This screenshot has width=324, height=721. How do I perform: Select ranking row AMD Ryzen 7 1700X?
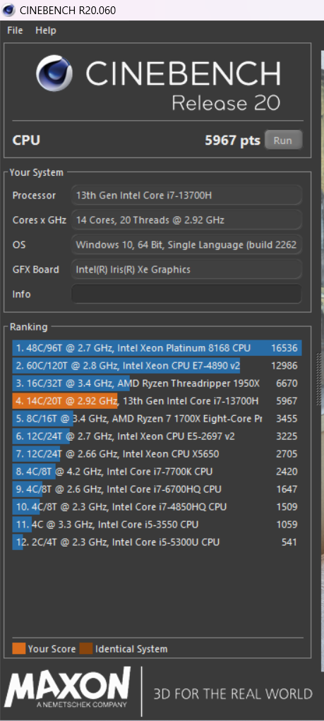pos(157,419)
